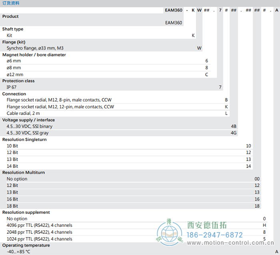Choose Cable radial, 2 m connection
The image size is (280, 255).
pos(23,114)
